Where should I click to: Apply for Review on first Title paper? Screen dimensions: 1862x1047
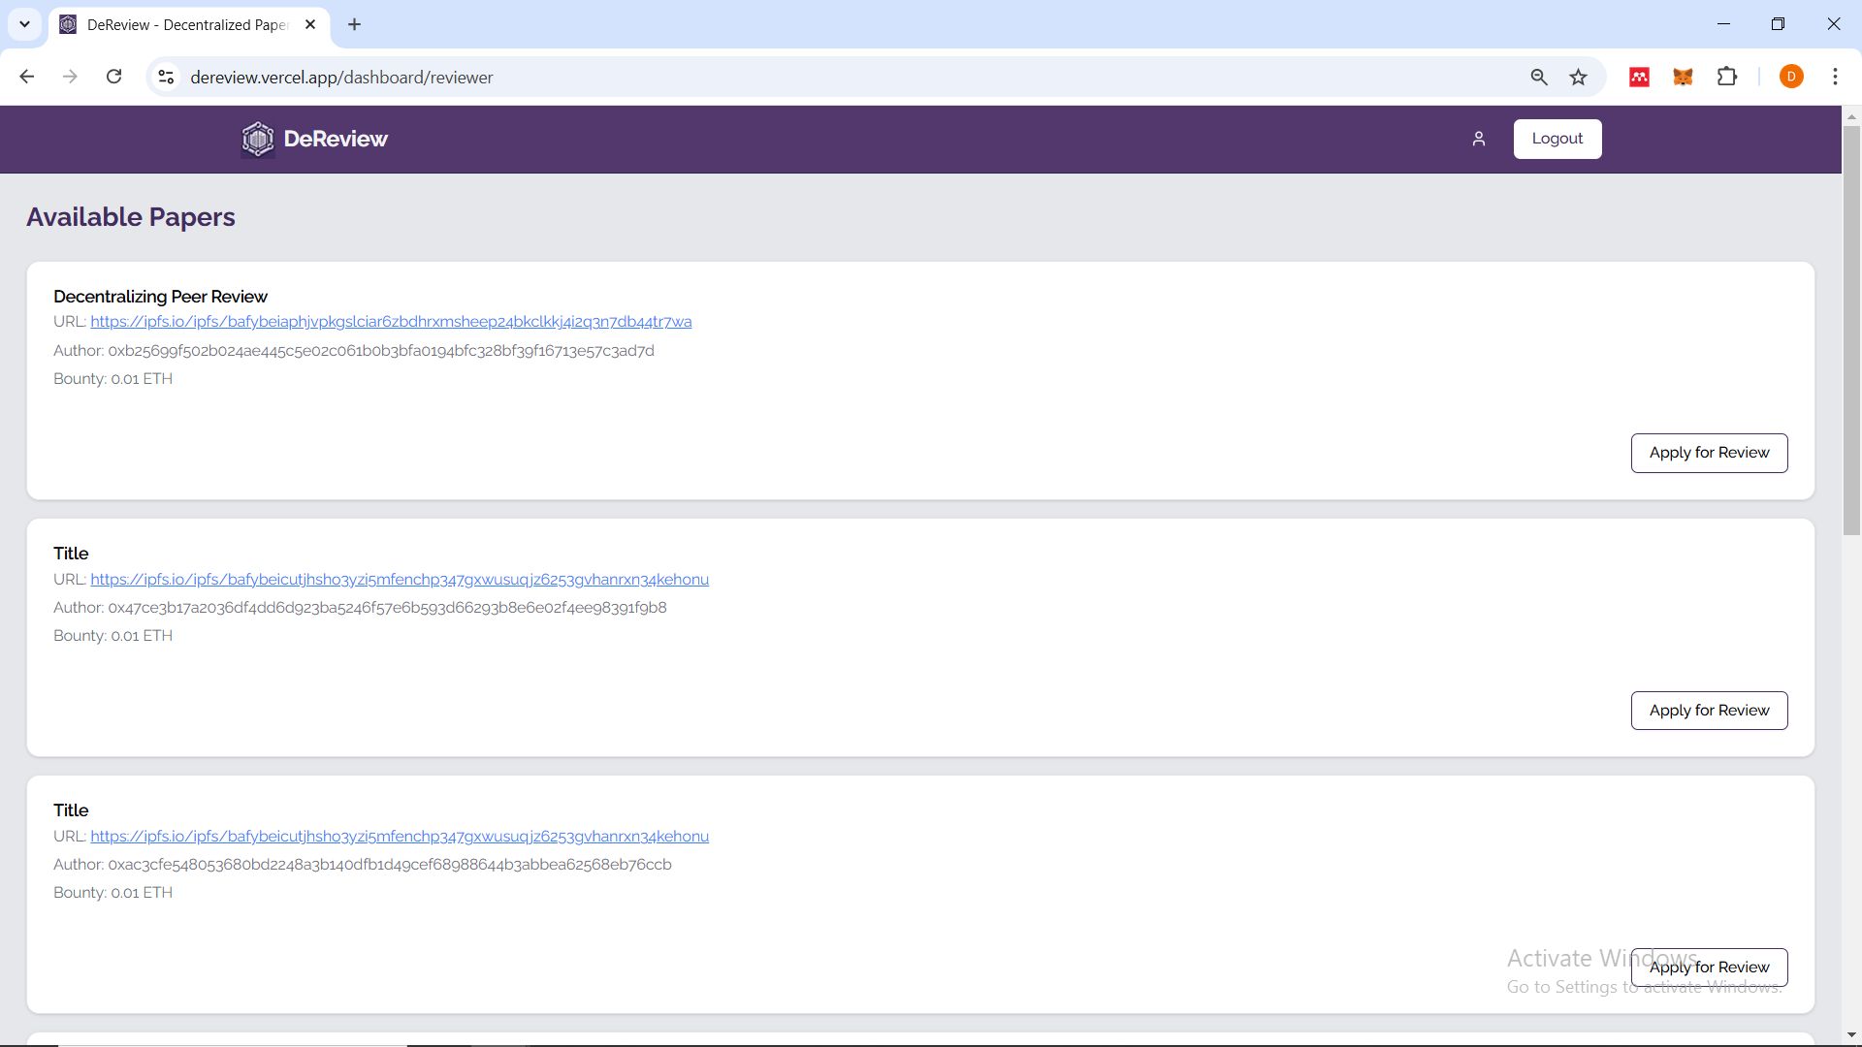point(1709,710)
